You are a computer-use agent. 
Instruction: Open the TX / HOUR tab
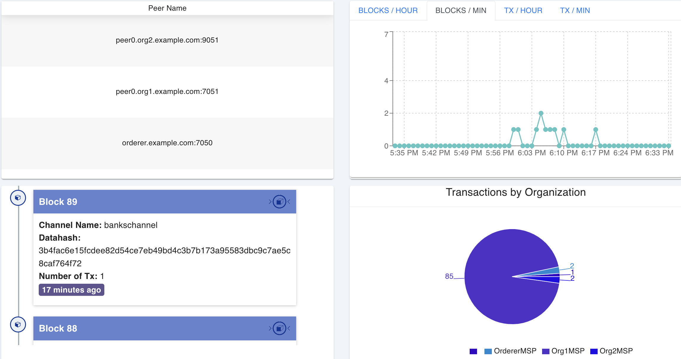(x=523, y=11)
